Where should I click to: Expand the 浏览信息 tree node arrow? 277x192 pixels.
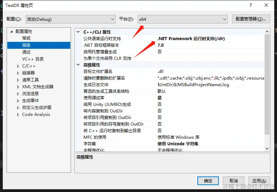pos(18,94)
